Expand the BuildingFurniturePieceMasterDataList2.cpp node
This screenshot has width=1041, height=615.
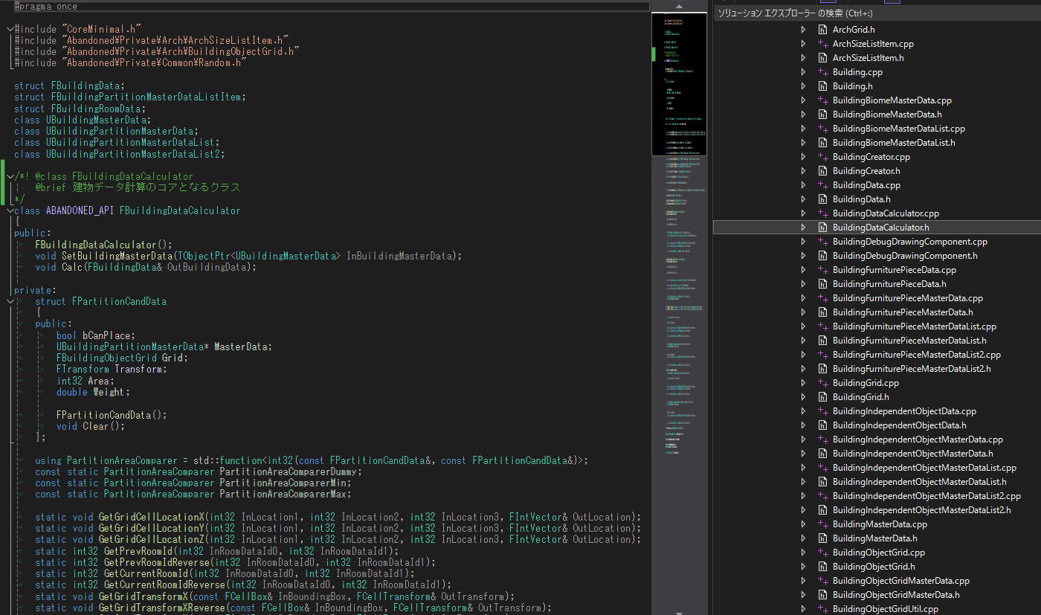tap(803, 354)
